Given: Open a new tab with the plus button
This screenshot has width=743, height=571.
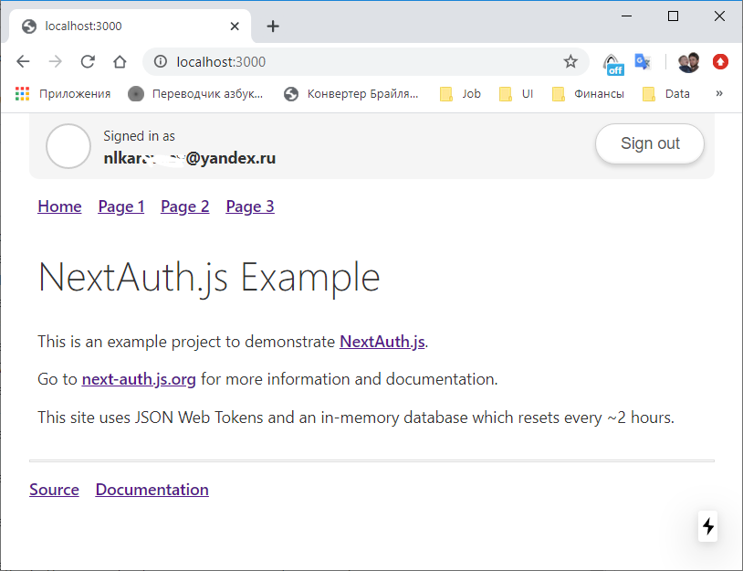Looking at the screenshot, I should 273,26.
